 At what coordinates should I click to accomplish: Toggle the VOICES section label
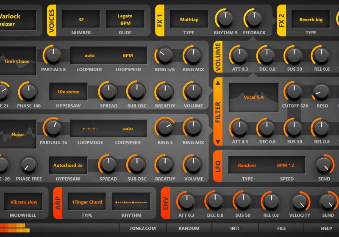click(x=51, y=20)
